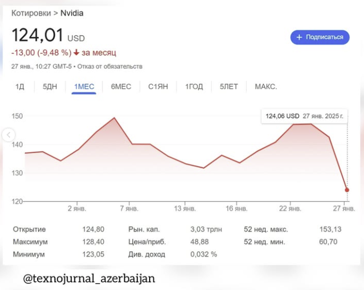
Task: Switch chart to 6МЕС range
Action: (x=121, y=87)
